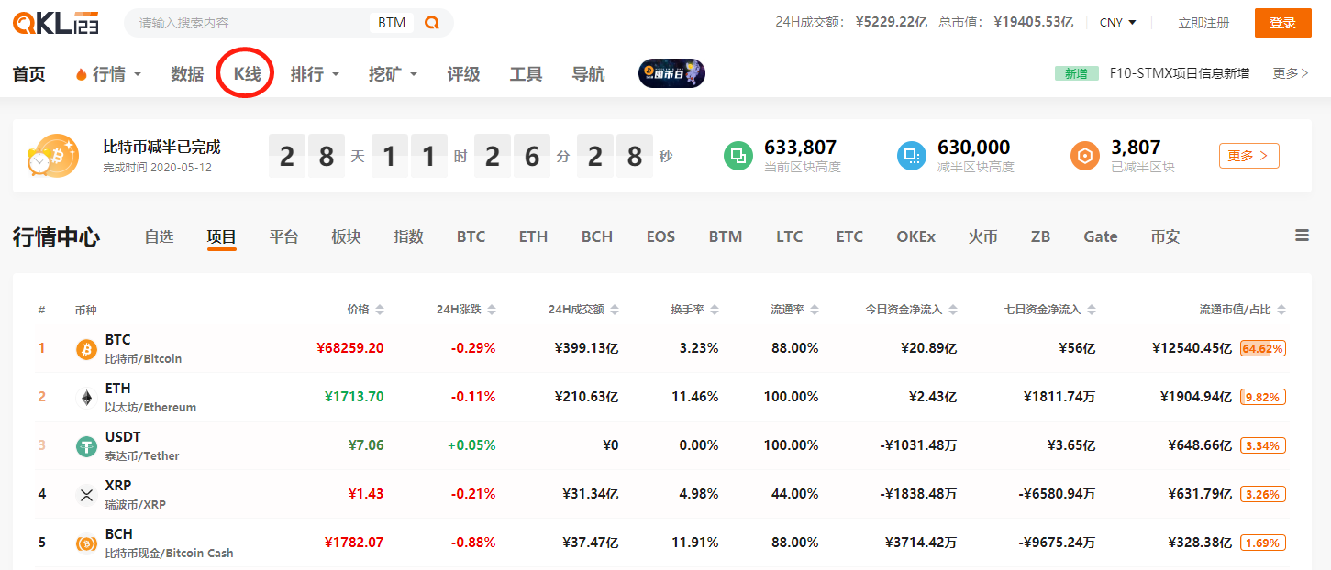Click the orange 登录 login button
This screenshot has width=1331, height=570.
click(x=1283, y=23)
